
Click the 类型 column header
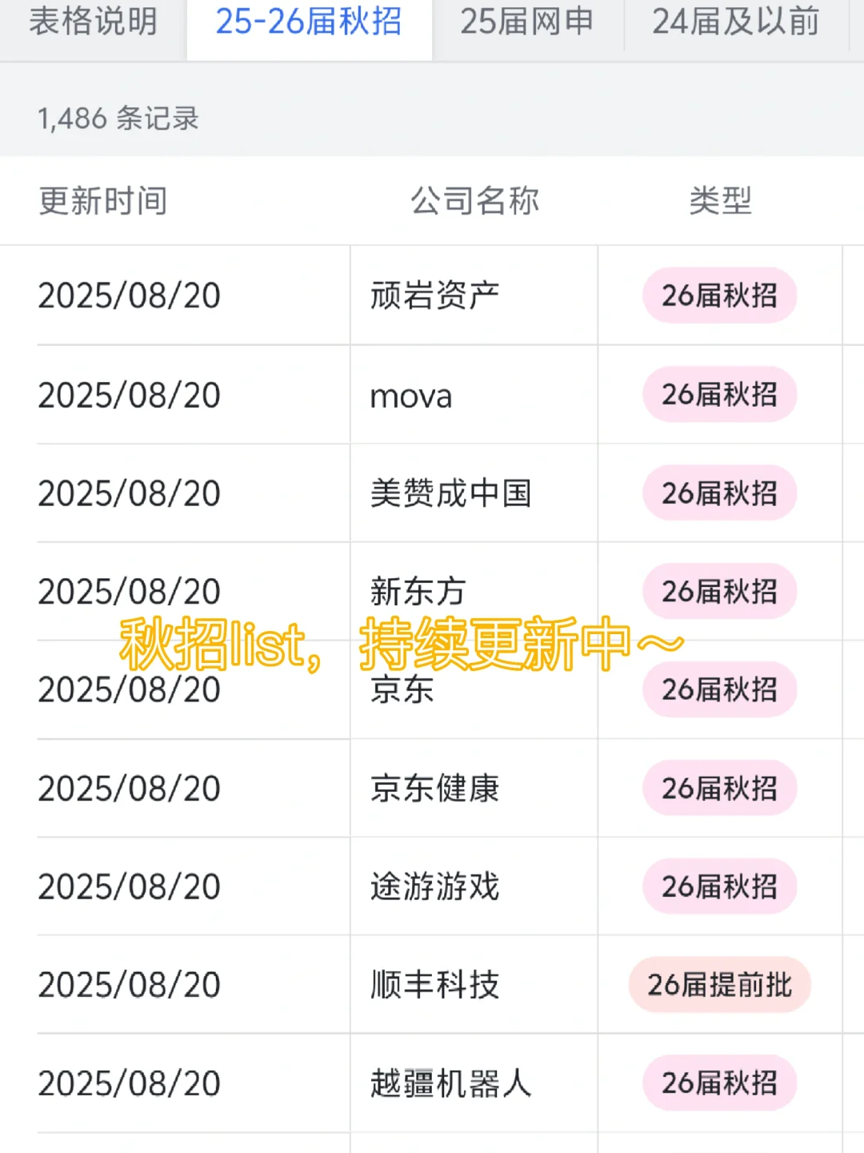720,201
